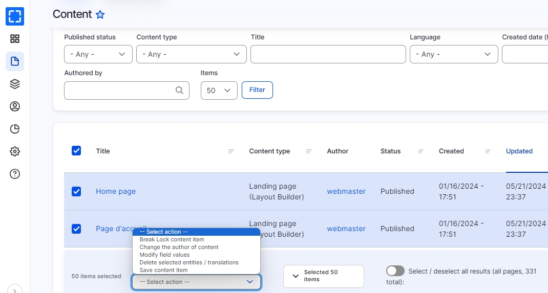Open the Content type dropdown
548x293 pixels.
click(191, 54)
